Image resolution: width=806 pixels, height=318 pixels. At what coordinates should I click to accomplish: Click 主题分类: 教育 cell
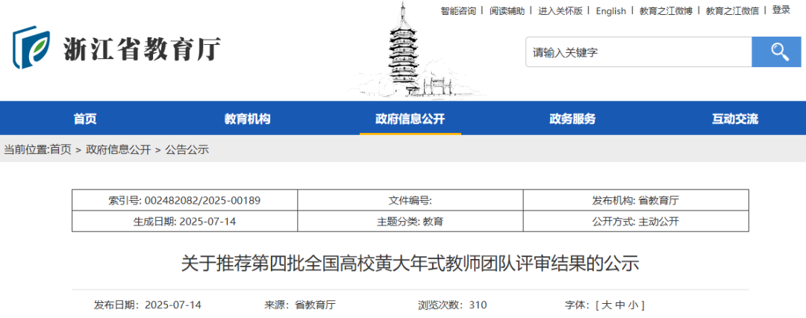410,221
